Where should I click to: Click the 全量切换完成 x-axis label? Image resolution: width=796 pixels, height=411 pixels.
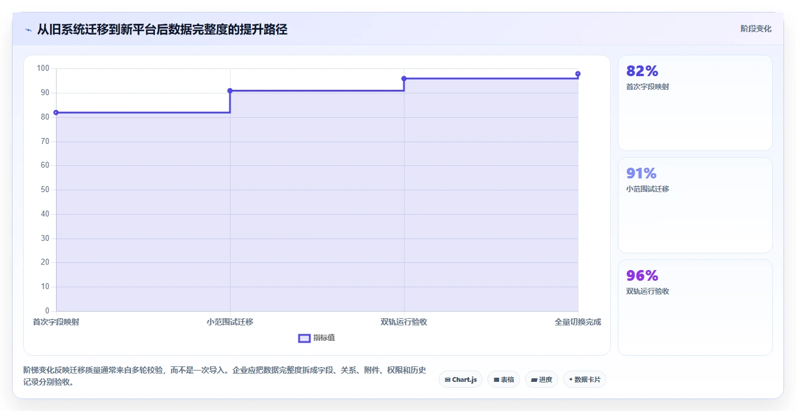(578, 322)
